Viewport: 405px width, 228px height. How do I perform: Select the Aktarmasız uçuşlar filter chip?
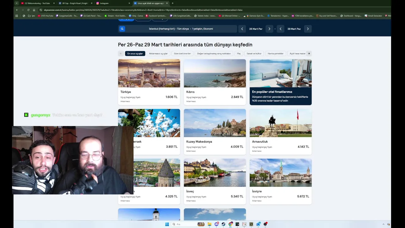[158, 54]
